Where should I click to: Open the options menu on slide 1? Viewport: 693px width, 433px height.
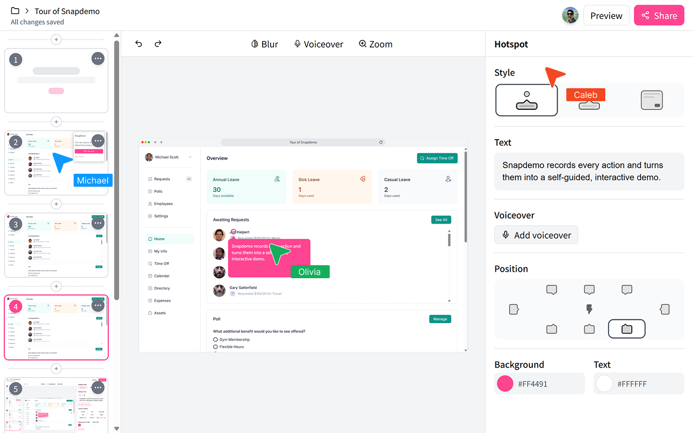coord(97,58)
